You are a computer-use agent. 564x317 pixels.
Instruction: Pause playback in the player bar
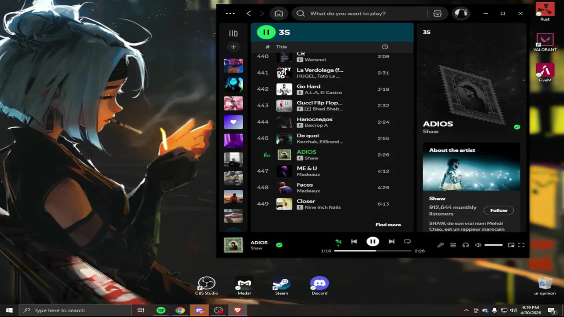point(373,241)
